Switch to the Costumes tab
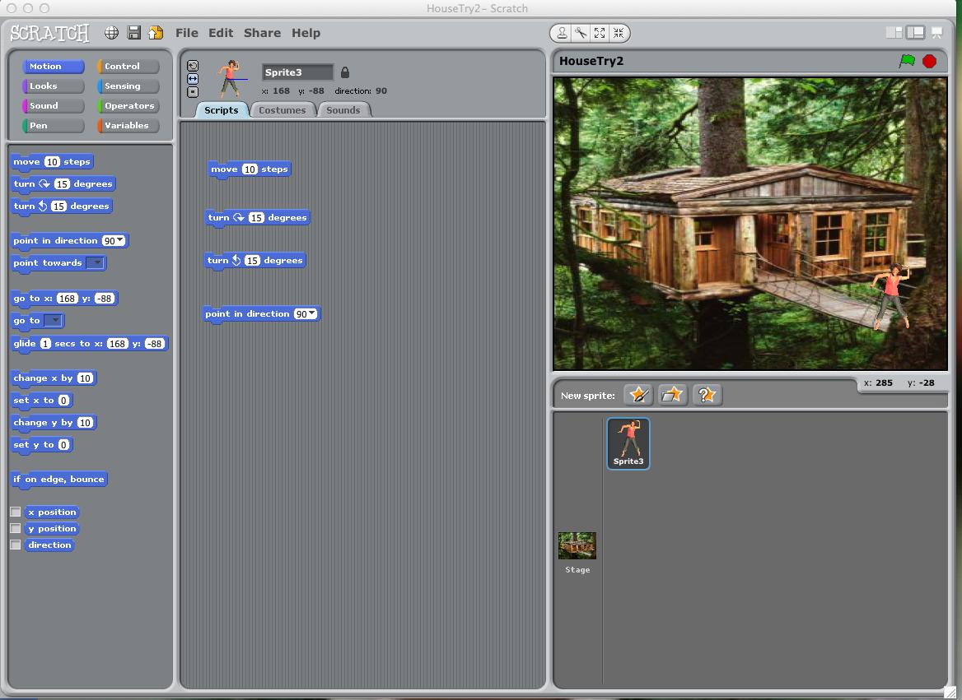The height and width of the screenshot is (700, 962). (x=282, y=110)
